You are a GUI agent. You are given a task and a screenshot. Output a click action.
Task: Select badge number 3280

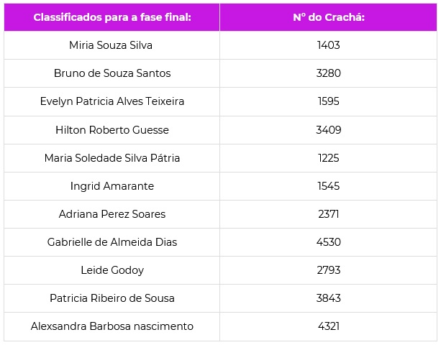coord(329,73)
